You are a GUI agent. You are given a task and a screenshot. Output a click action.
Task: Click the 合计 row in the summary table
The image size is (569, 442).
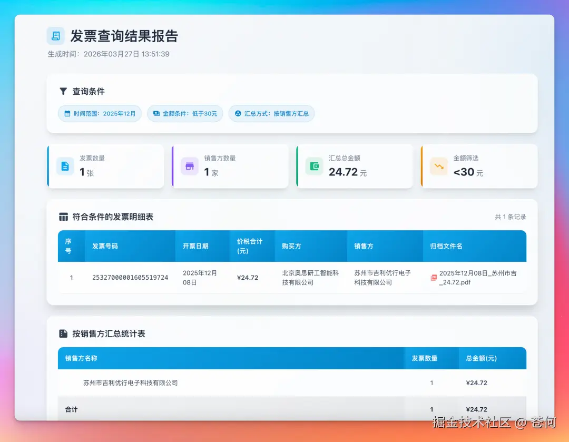point(71,409)
